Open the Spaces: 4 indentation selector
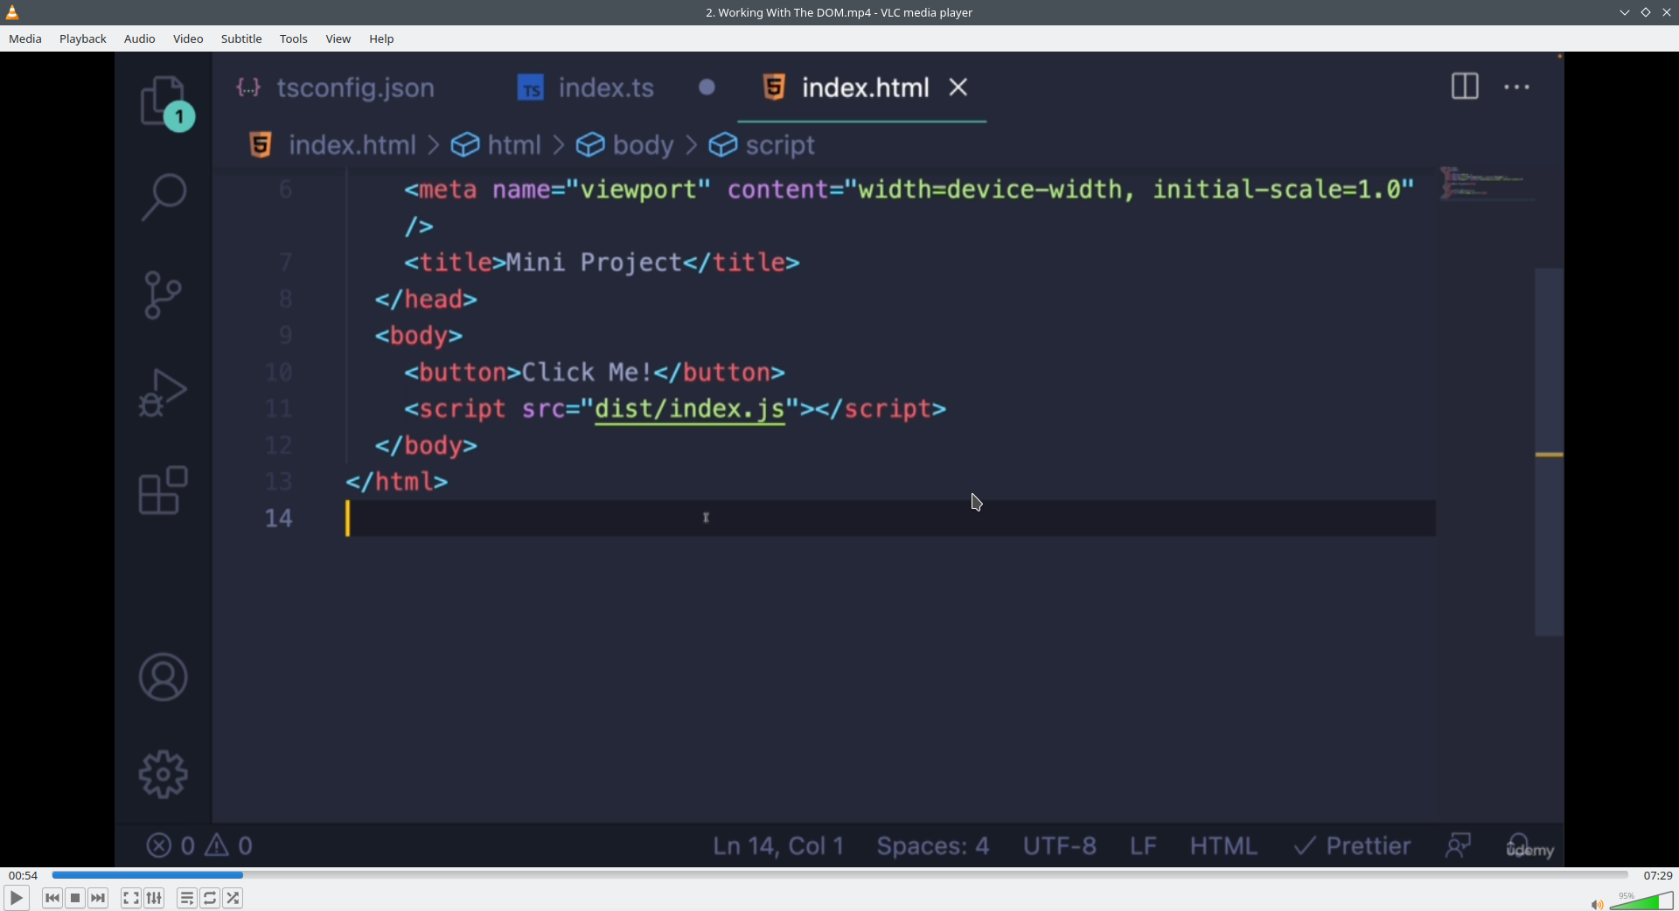 933,846
